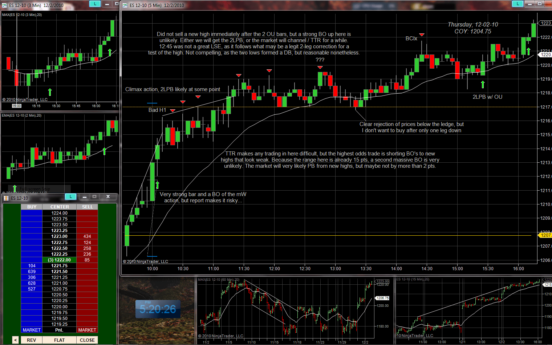552x345 pixels.
Task: Click the SuperDOM grid icon beside ES 12-10
Action: [6, 198]
